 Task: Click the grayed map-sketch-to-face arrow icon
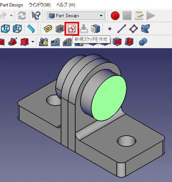coord(84,29)
